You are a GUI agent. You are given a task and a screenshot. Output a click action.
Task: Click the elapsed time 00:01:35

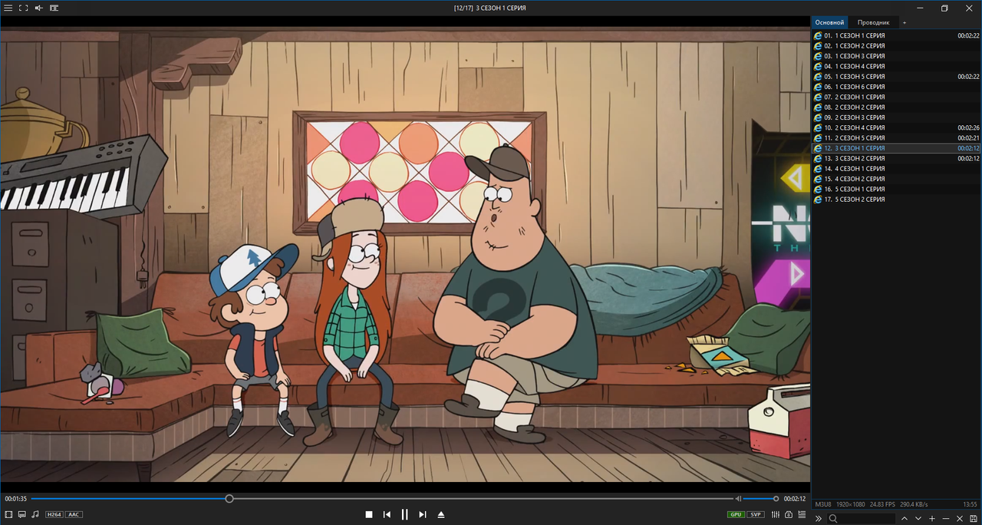pos(16,499)
